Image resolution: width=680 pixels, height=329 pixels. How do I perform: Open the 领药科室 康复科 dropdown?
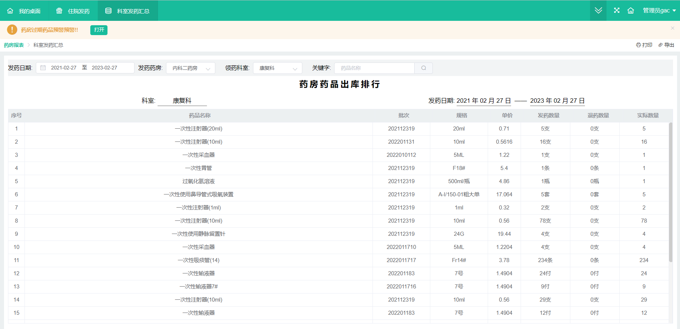coord(277,68)
